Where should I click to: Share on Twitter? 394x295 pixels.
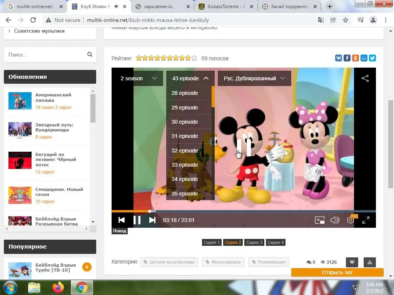(372, 58)
